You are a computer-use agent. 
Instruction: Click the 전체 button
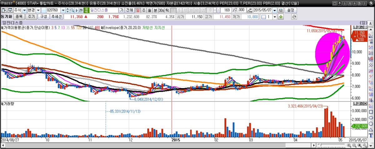point(129,10)
